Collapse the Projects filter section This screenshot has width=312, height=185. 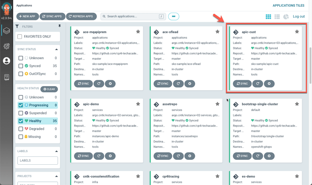pos(56,176)
